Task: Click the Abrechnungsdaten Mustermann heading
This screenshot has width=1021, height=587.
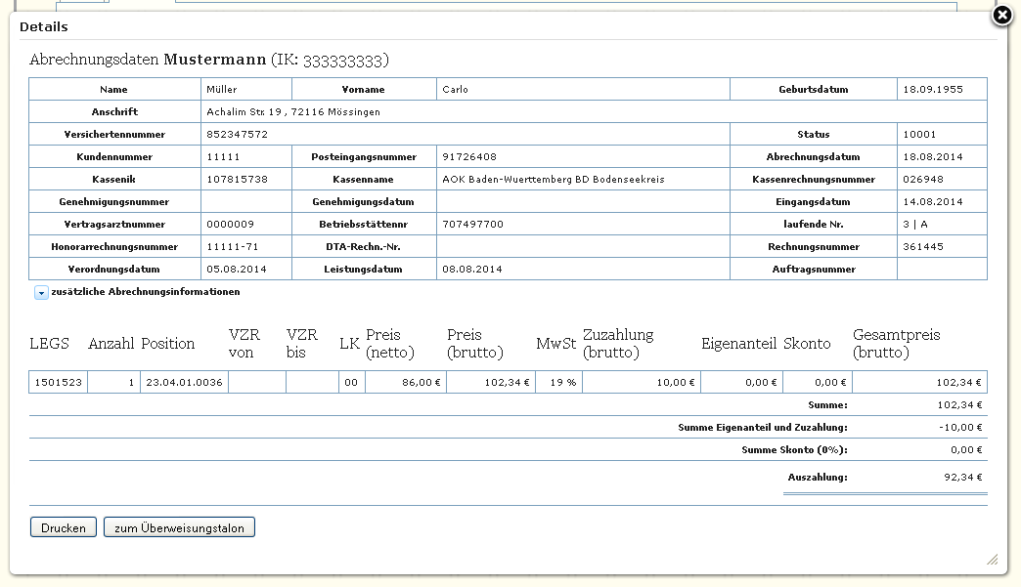Action: [x=209, y=60]
